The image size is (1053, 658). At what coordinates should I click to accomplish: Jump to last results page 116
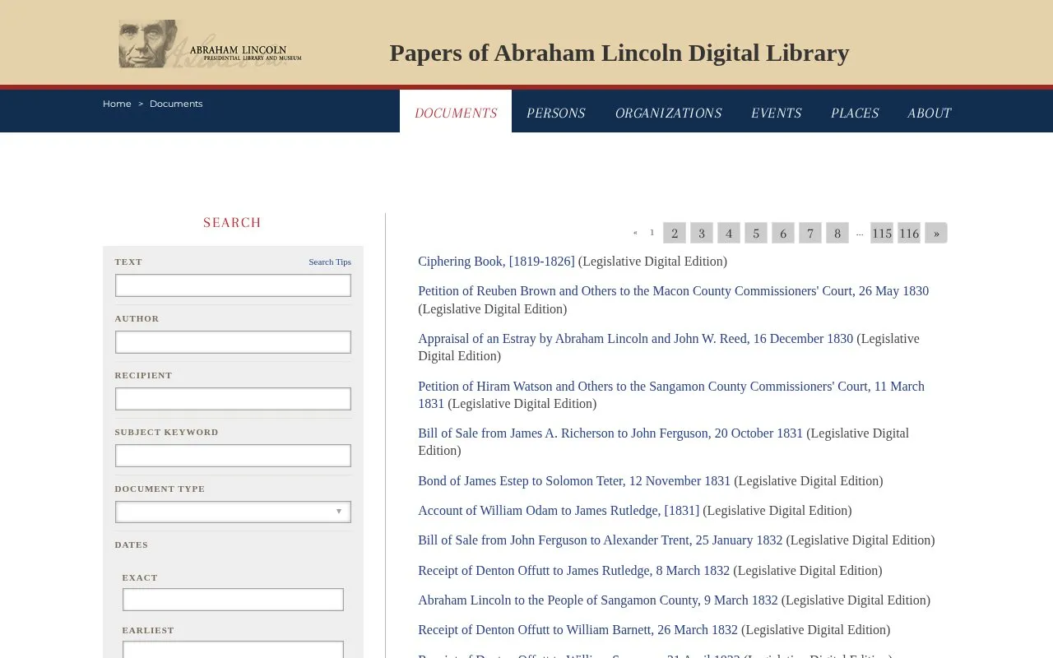[x=909, y=233]
